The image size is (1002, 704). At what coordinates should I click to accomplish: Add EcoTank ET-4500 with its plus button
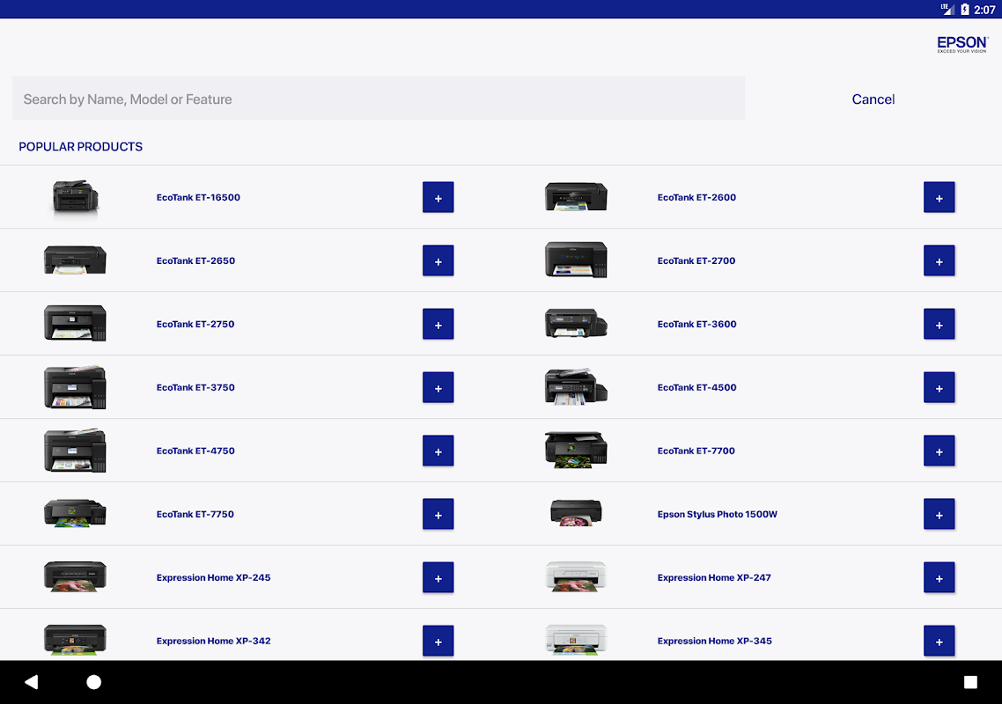click(x=939, y=387)
